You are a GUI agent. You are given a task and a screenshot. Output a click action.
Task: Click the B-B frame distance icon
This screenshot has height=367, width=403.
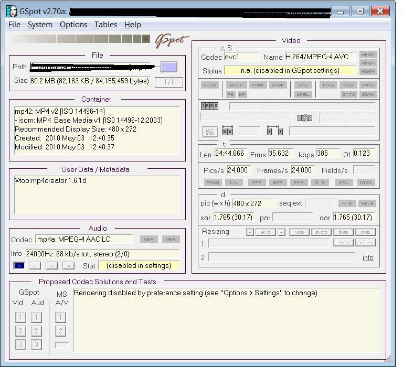[227, 131]
